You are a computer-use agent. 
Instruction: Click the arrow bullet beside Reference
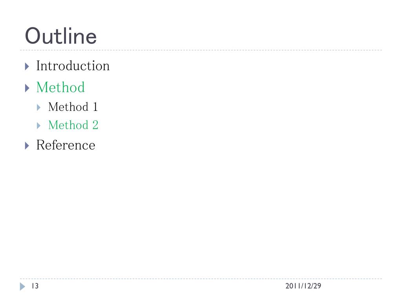pyautogui.click(x=27, y=146)
